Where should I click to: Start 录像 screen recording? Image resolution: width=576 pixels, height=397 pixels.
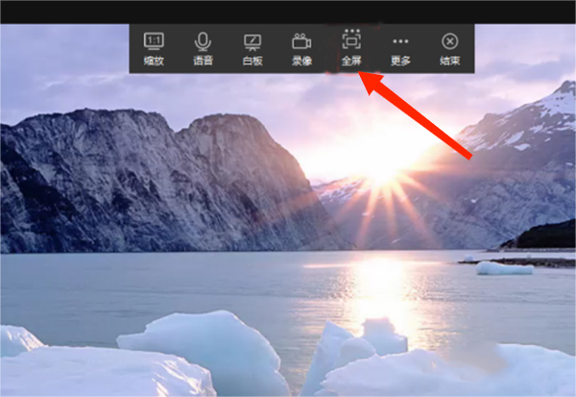301,50
